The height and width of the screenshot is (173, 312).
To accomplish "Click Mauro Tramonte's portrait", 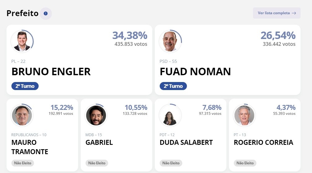I will point(22,115).
